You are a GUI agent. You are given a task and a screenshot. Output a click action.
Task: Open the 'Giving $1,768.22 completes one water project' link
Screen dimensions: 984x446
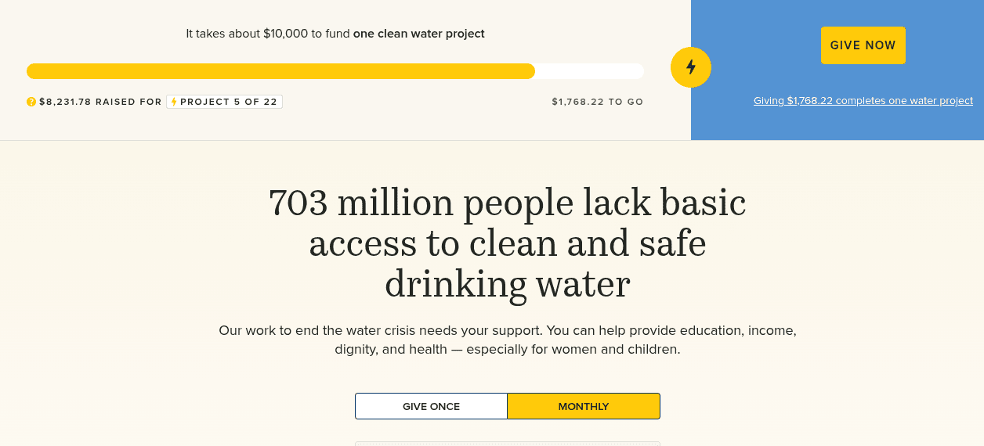coord(863,101)
